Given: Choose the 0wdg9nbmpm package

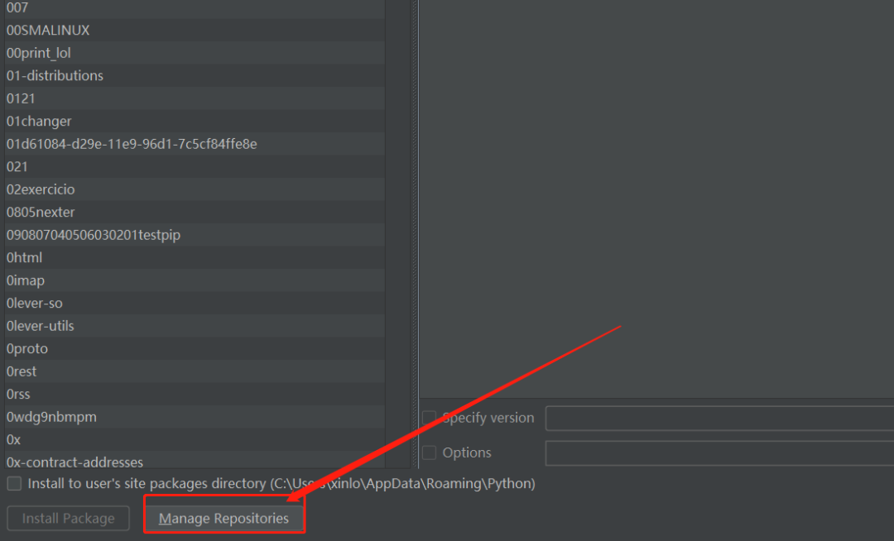Looking at the screenshot, I should (51, 417).
